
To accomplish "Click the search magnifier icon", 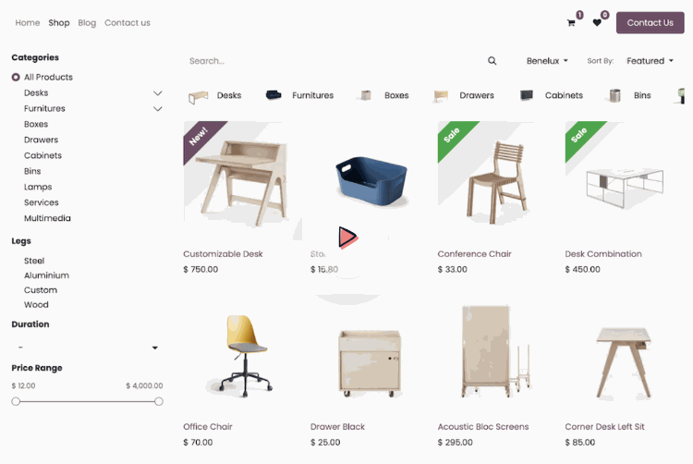I will [x=492, y=61].
